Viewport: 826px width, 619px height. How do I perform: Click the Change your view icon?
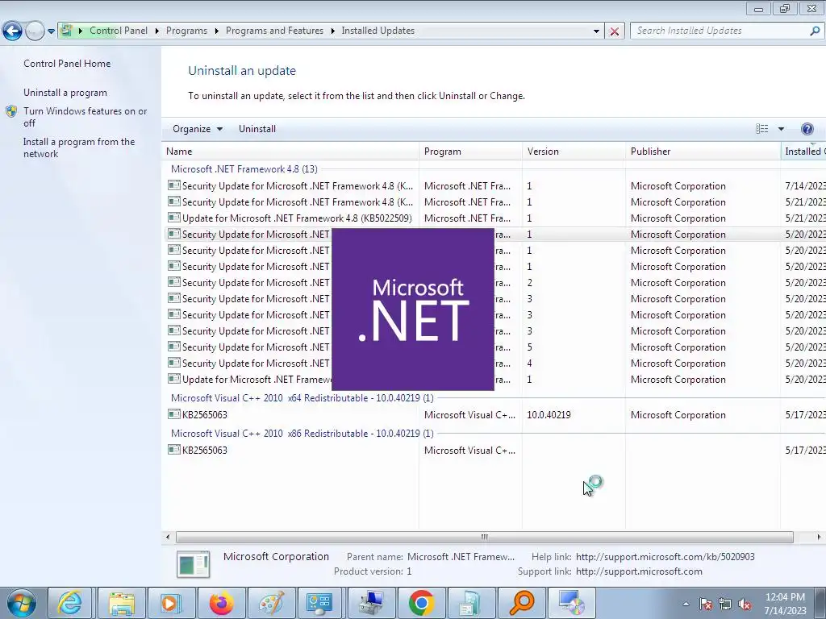(761, 129)
